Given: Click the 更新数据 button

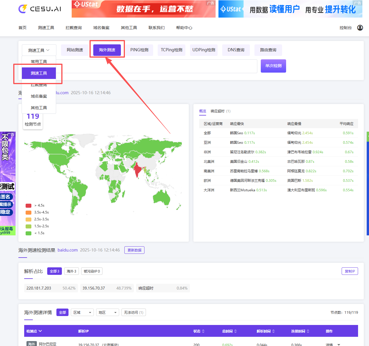Looking at the screenshot, I should pyautogui.click(x=134, y=250).
